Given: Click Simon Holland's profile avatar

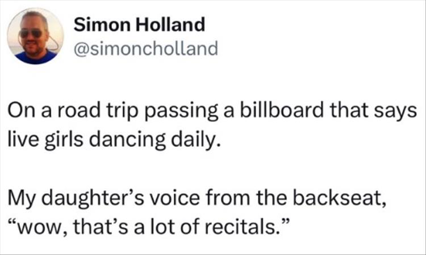Looking at the screenshot, I should click(x=35, y=36).
